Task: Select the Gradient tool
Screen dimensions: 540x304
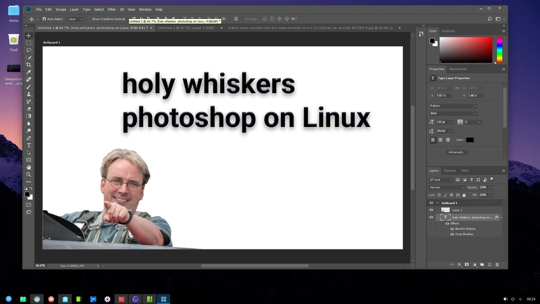Action: point(29,116)
